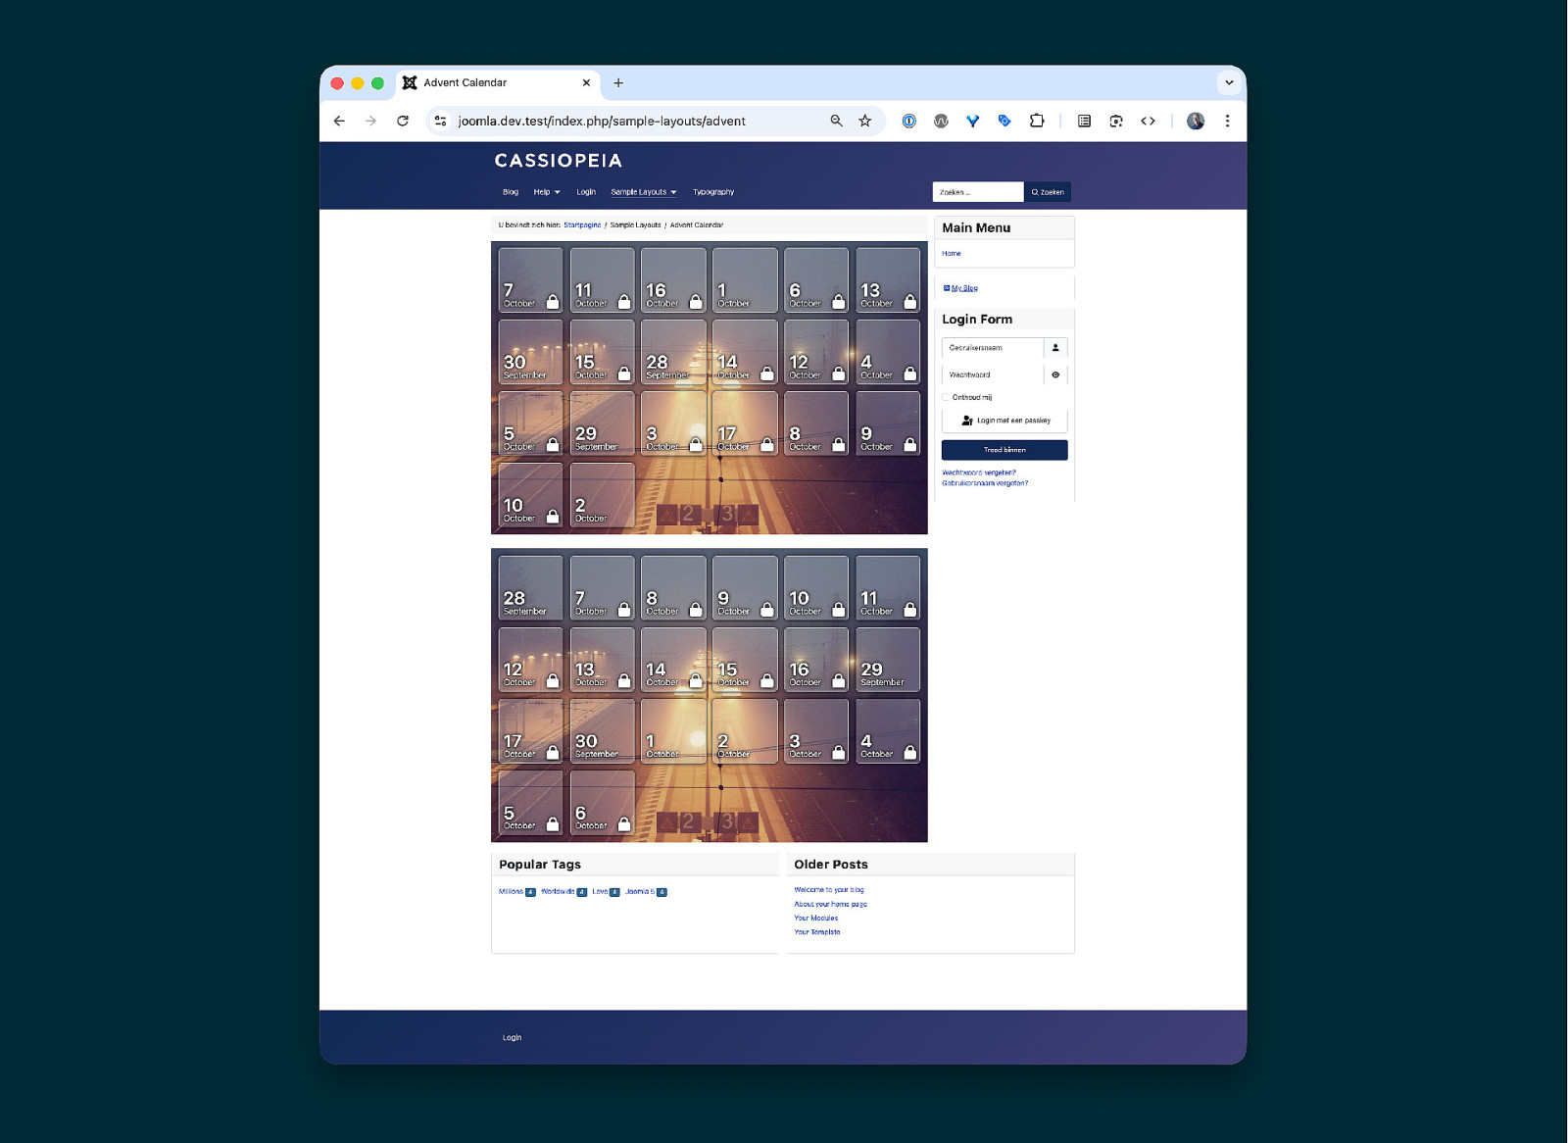
Task: Reload the page with refresh icon
Action: (x=402, y=121)
